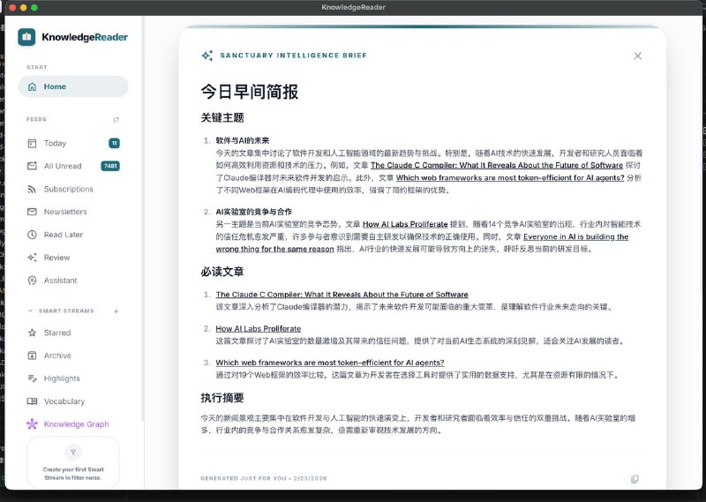Click the Today calendar icon
Viewport: 706px width, 502px height.
pyautogui.click(x=32, y=143)
